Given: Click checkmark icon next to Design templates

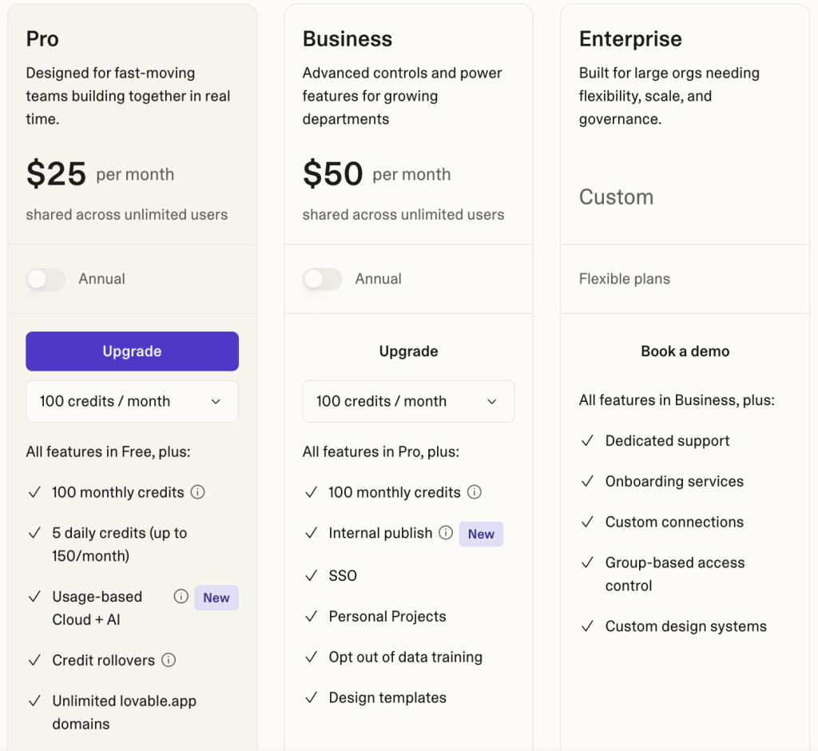Looking at the screenshot, I should pyautogui.click(x=312, y=697).
